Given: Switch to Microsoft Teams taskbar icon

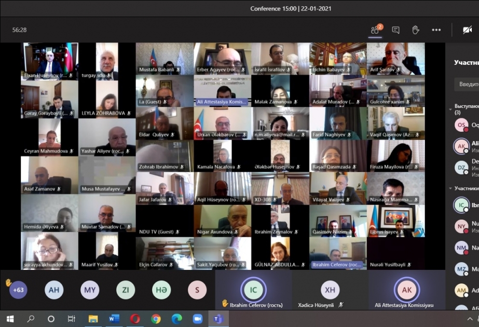Looking at the screenshot, I should tap(218, 319).
